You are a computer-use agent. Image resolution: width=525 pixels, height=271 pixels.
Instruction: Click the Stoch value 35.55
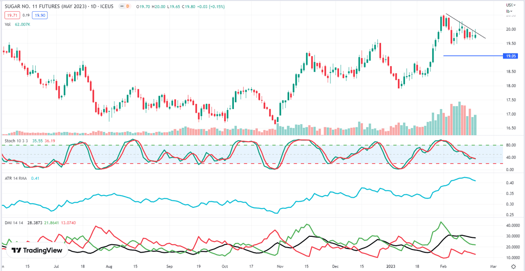[37, 141]
